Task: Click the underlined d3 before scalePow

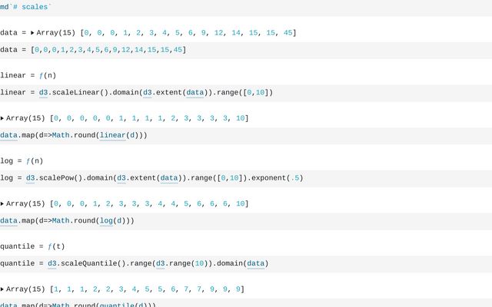Action: click(31, 178)
